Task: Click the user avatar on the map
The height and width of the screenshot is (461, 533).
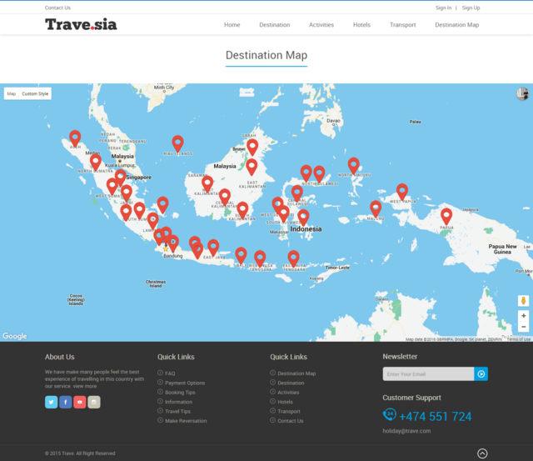Action: pyautogui.click(x=522, y=93)
